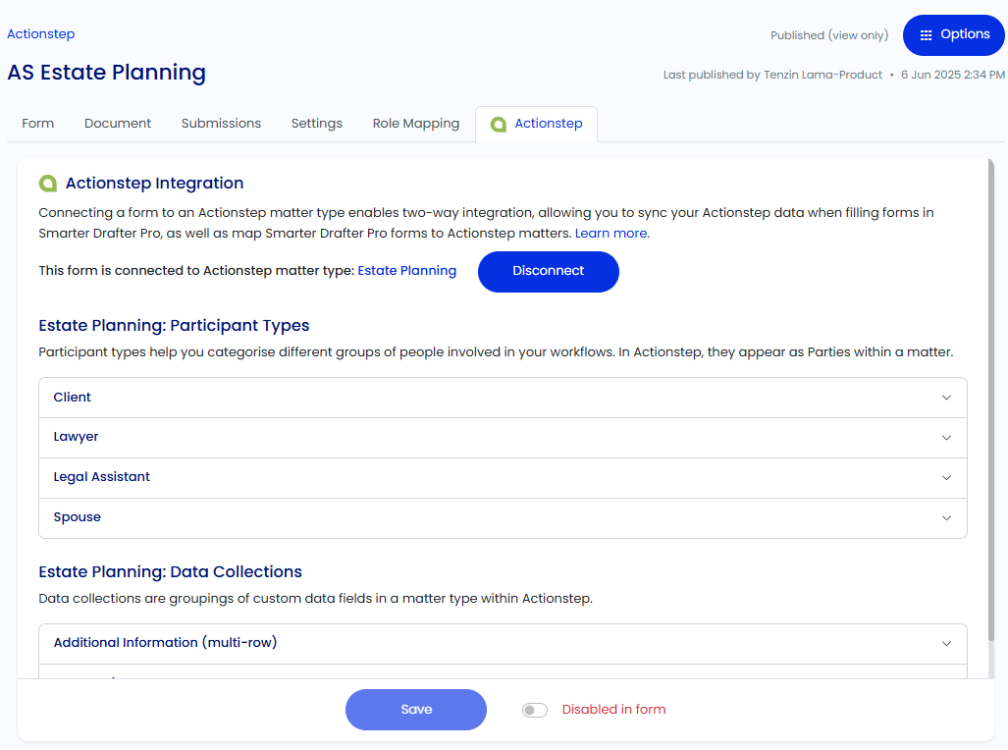Image resolution: width=1008 pixels, height=750 pixels.
Task: Save the Actionstep integration settings
Action: (x=416, y=710)
